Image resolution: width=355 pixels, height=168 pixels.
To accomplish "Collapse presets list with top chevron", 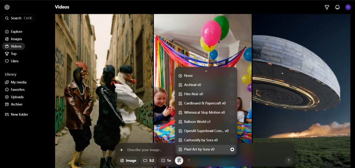I will [x=206, y=71].
